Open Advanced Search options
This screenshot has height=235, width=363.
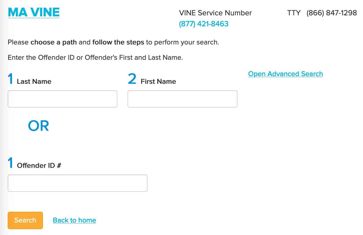(285, 74)
